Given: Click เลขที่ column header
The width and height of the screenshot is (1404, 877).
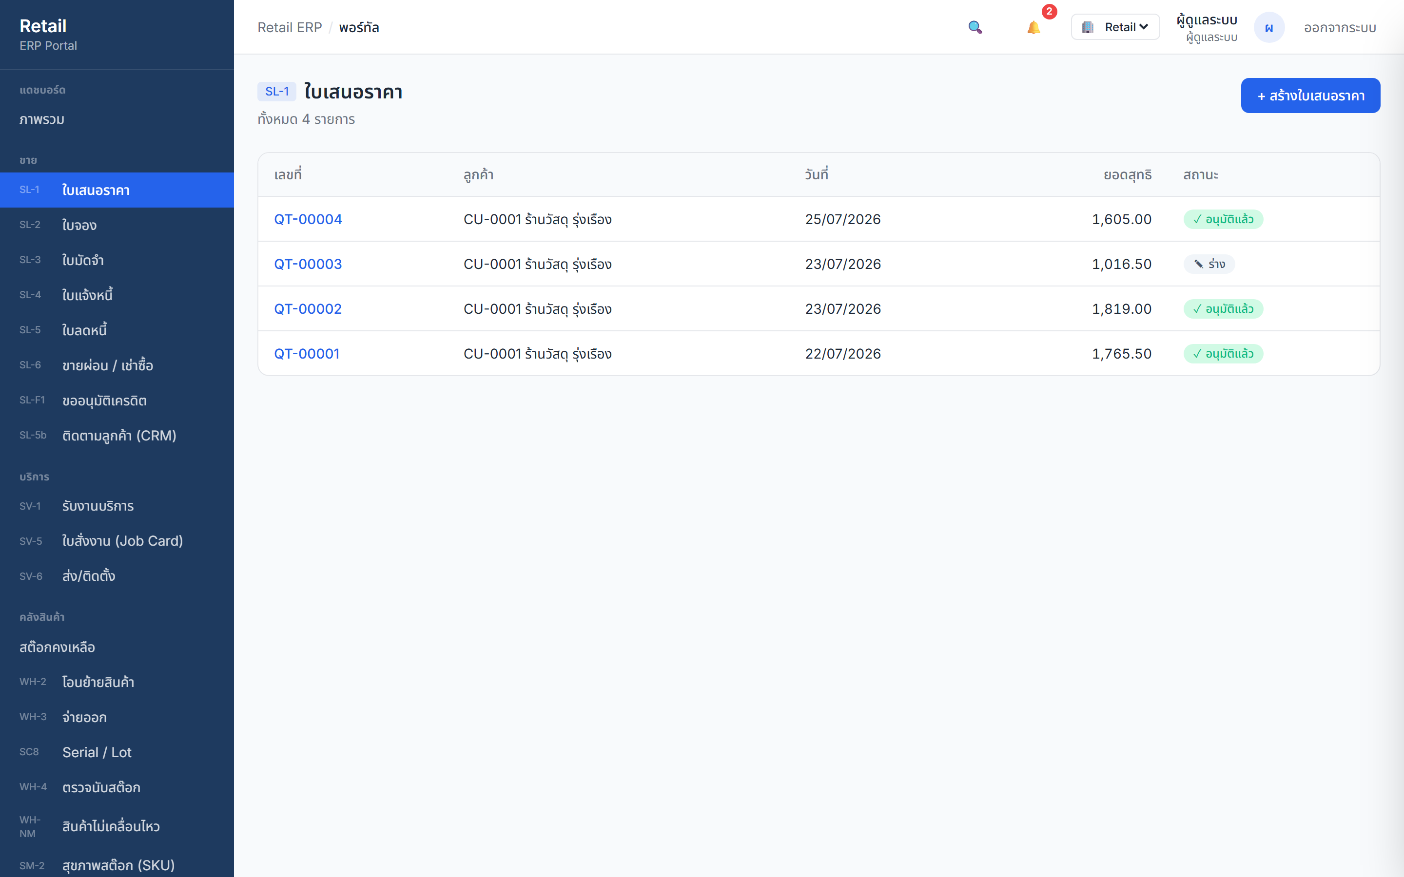Looking at the screenshot, I should (288, 174).
